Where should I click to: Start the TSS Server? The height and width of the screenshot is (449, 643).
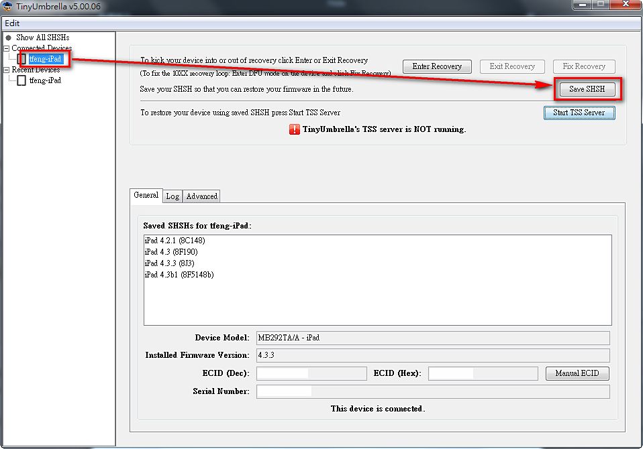click(579, 113)
